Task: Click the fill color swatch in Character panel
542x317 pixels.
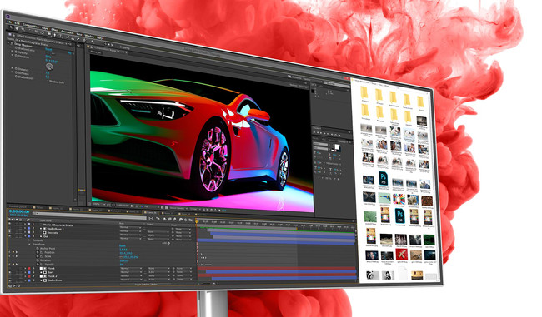Action: tap(337, 146)
